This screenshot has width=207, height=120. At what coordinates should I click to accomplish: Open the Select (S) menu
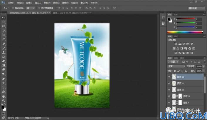coord(56,3)
